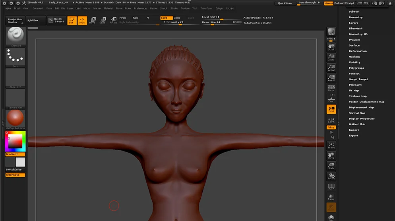Toggle Transp transparency mode
The image size is (395, 221).
click(x=331, y=197)
